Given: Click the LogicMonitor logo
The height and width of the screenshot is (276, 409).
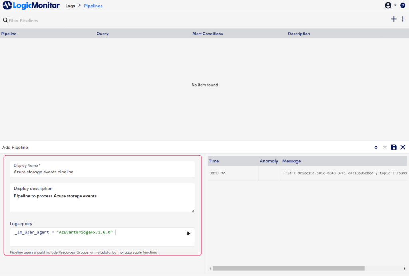Looking at the screenshot, I should 31,5.
